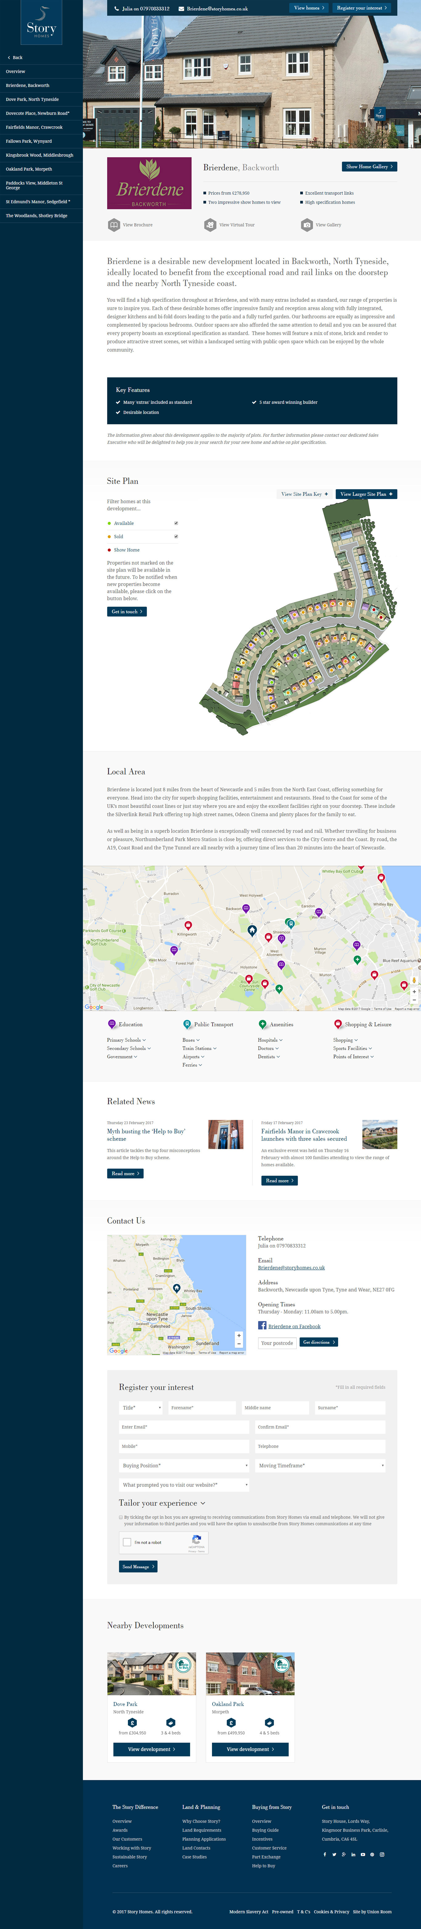
Task: Click the Brierdene Backworth logo image
Action: tap(149, 183)
